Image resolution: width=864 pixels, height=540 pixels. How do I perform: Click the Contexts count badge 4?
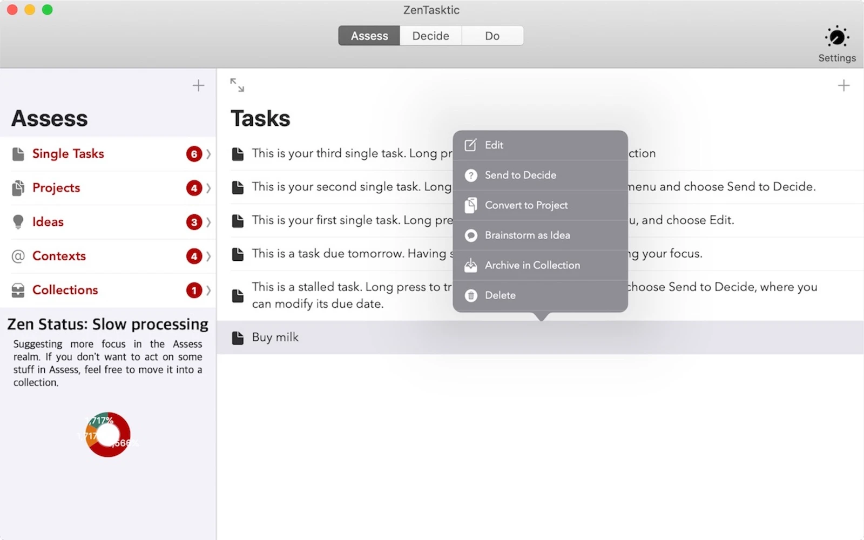(194, 256)
